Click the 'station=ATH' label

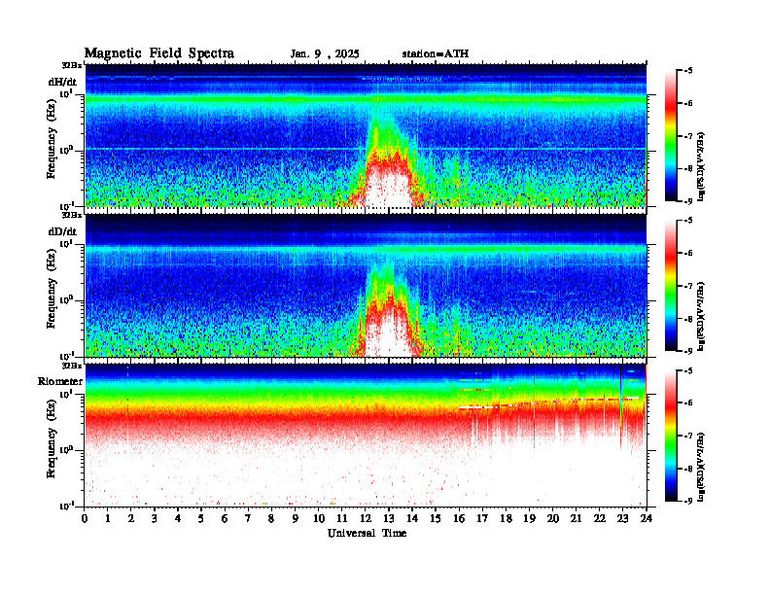pyautogui.click(x=436, y=54)
